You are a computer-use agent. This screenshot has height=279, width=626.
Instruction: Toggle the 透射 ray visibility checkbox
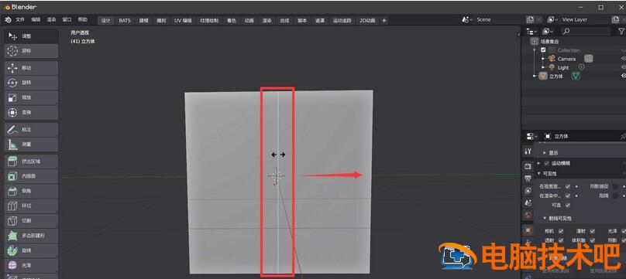point(561,240)
